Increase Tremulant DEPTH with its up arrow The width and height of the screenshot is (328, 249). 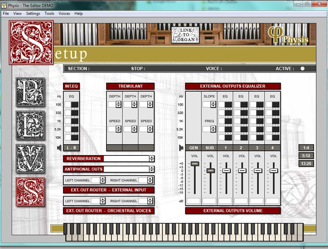tap(119, 103)
